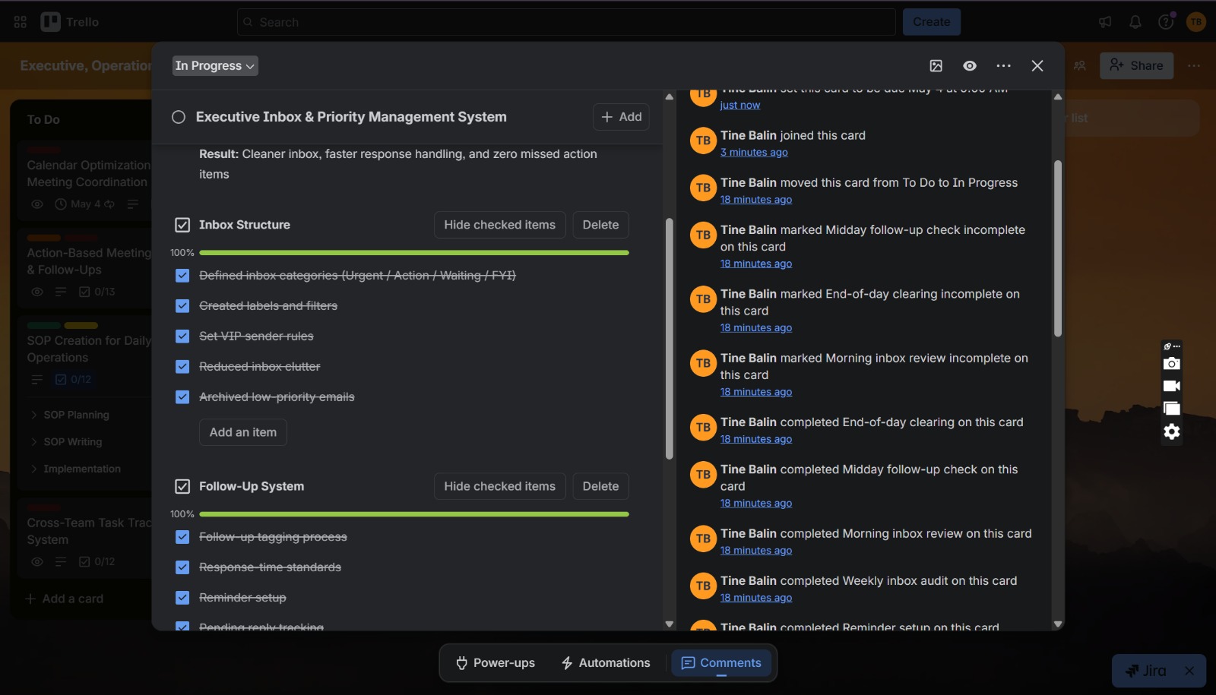Click description icon on SOP Creation card
The height and width of the screenshot is (695, 1216).
[x=36, y=379]
